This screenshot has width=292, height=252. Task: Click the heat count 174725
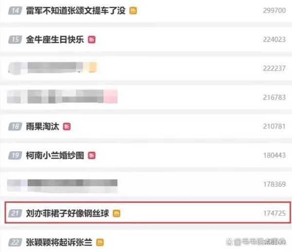[274, 213]
